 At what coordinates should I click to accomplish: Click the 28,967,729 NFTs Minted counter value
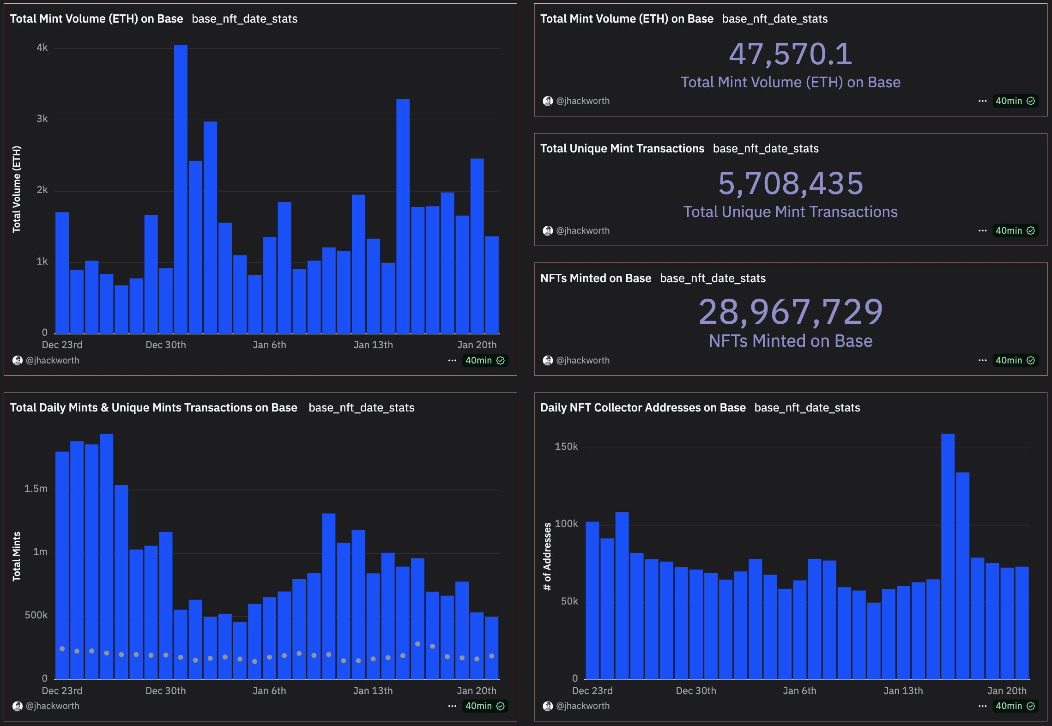coord(790,312)
